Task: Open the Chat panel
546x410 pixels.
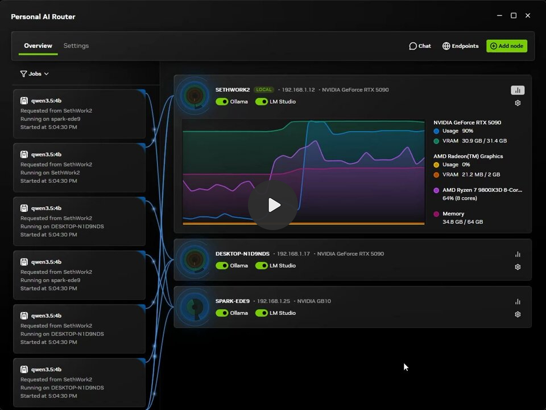Action: point(420,46)
